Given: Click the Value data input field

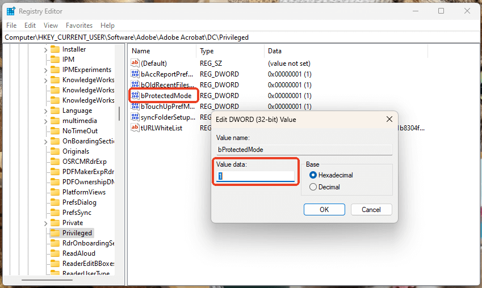Looking at the screenshot, I should point(255,176).
